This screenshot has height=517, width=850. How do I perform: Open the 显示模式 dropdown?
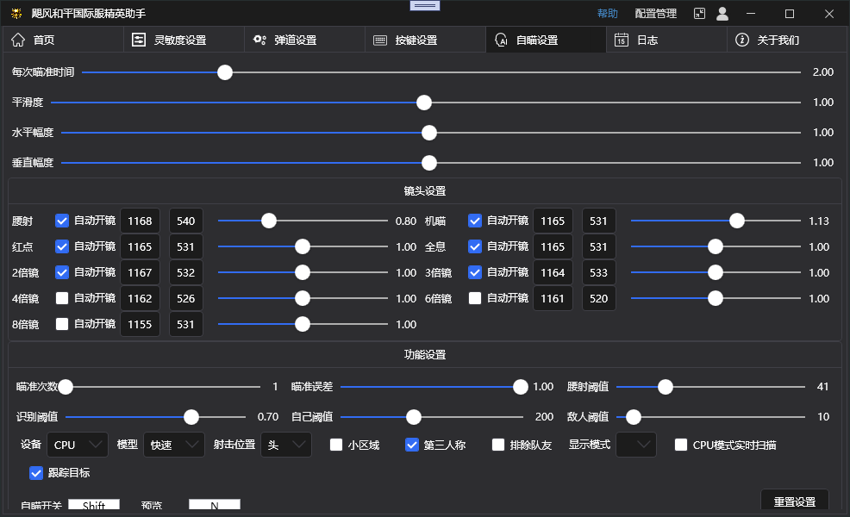[636, 445]
